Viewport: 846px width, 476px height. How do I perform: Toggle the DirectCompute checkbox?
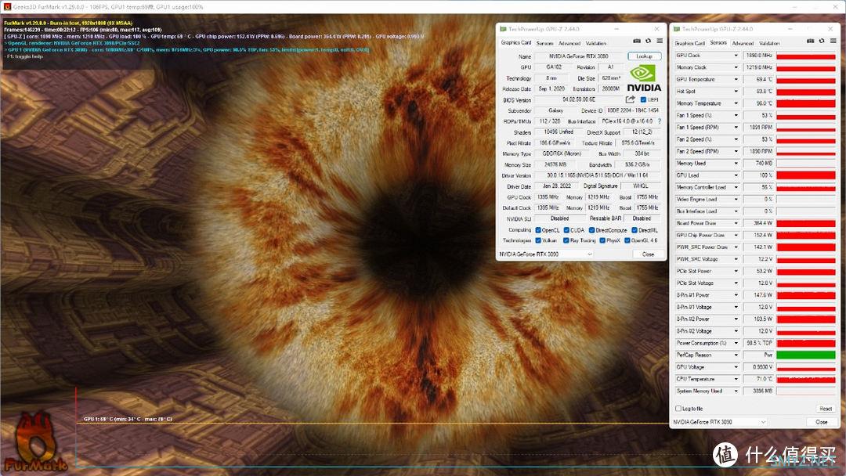[592, 230]
